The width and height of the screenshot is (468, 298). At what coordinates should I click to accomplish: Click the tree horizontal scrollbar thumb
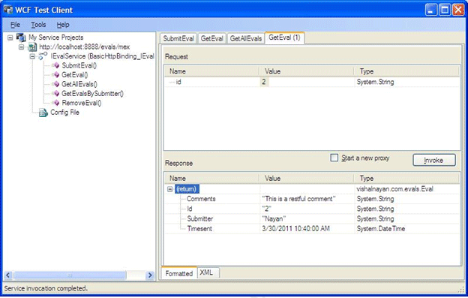(x=70, y=275)
